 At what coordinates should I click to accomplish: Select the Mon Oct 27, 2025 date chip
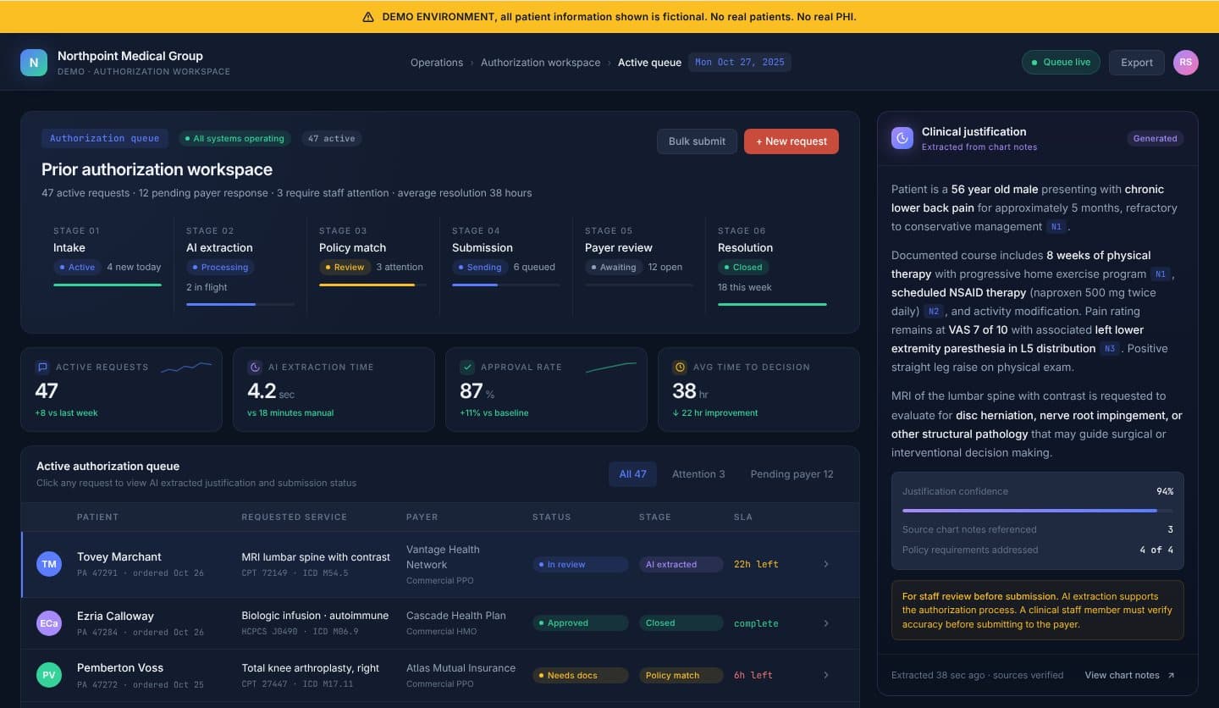(740, 63)
